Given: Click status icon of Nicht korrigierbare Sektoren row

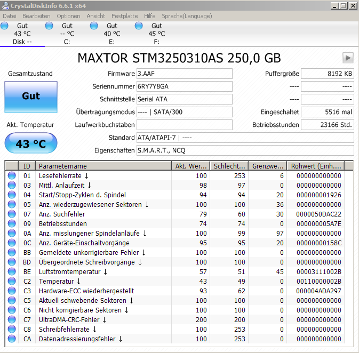Looking at the screenshot, I should pyautogui.click(x=12, y=310).
